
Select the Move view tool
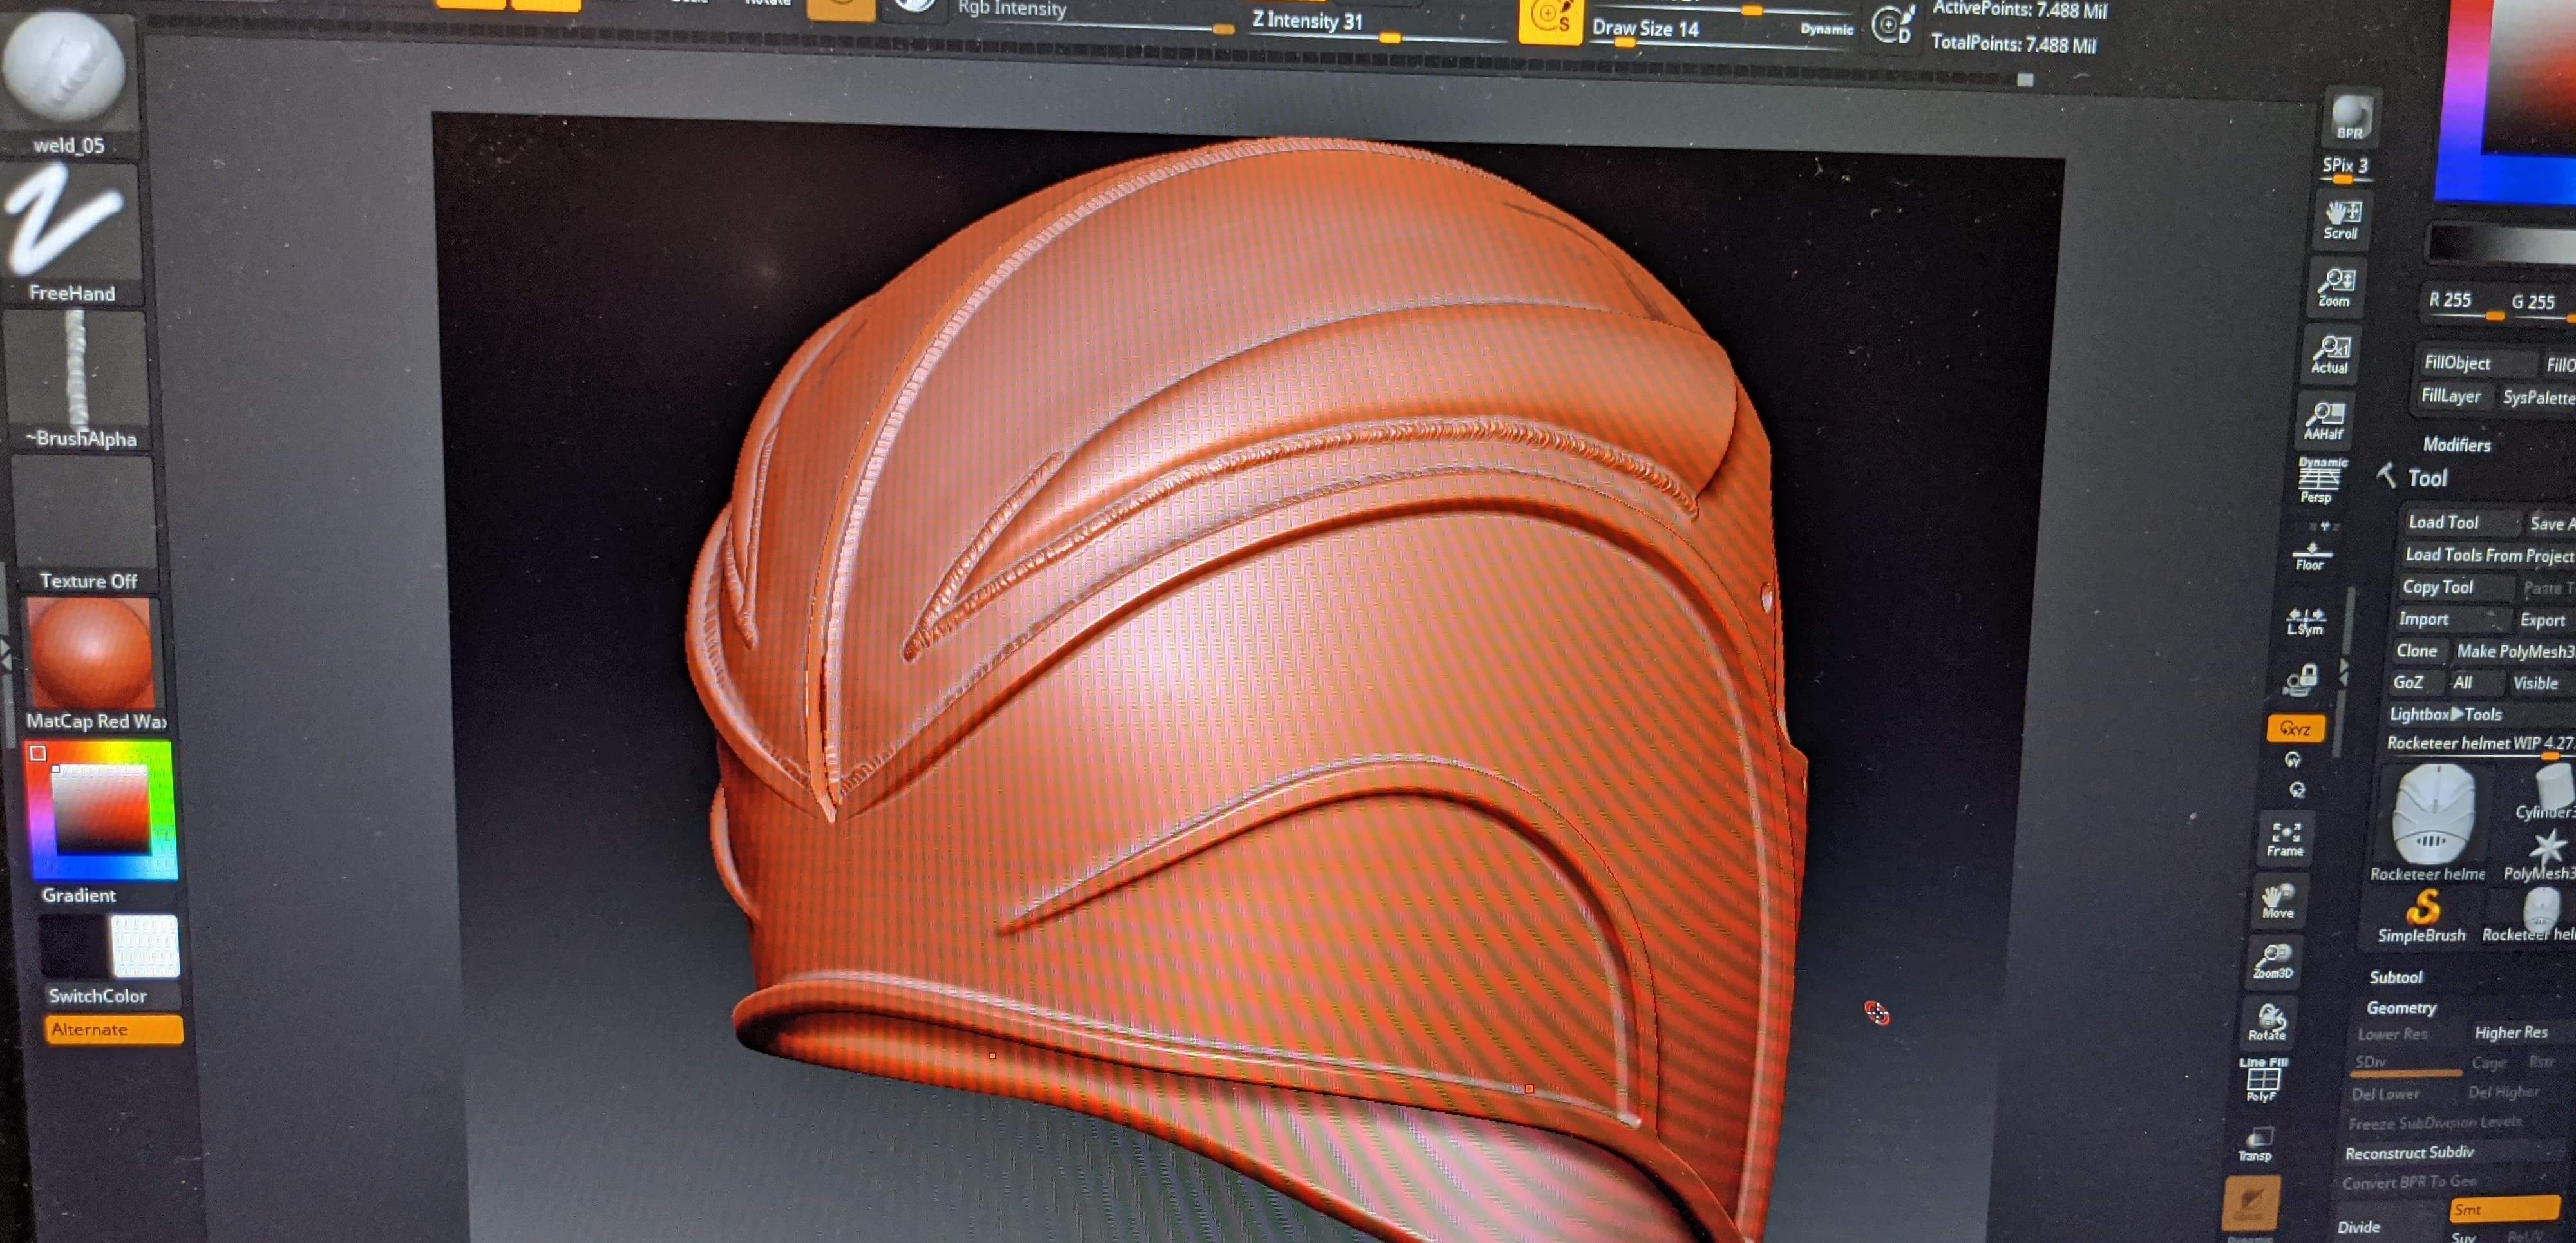point(2279,900)
